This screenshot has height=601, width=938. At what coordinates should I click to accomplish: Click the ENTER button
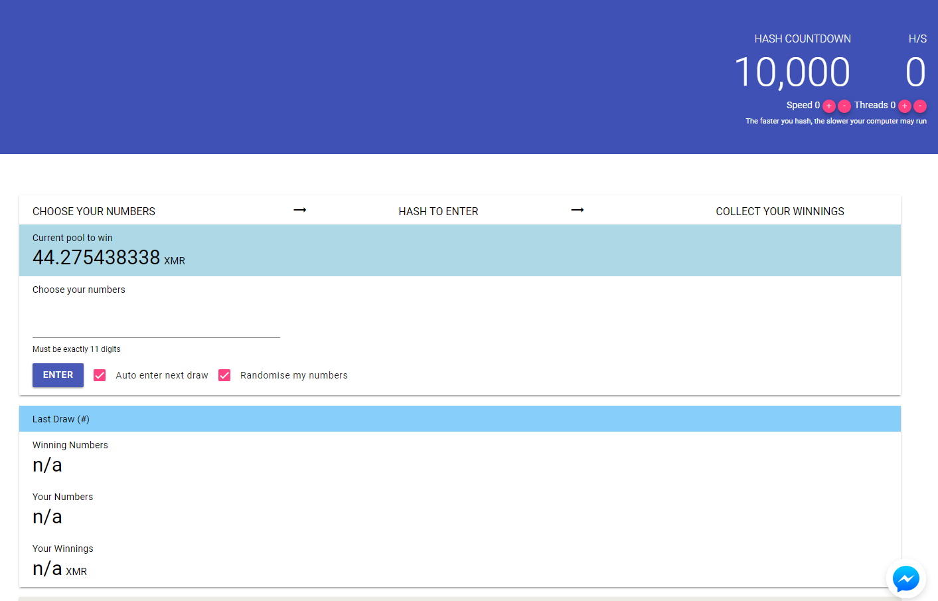(58, 375)
